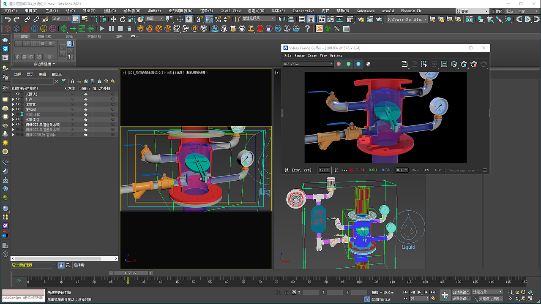Click the Phoenix FD start simulation play icon
This screenshot has height=304, width=541.
pyautogui.click(x=102, y=28)
